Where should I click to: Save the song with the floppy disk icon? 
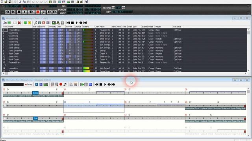(x=10, y=2)
